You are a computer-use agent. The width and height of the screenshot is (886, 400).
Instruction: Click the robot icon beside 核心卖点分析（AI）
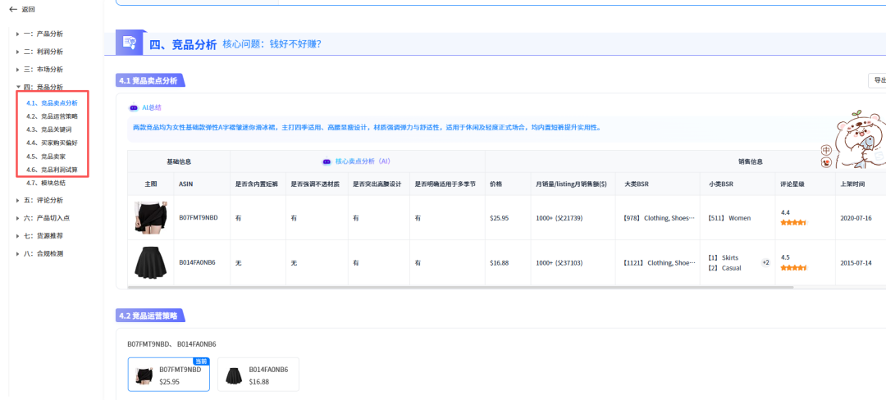pos(327,161)
